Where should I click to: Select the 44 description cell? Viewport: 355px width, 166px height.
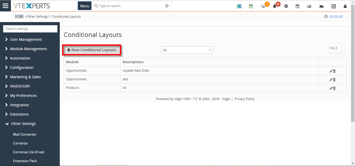124,88
